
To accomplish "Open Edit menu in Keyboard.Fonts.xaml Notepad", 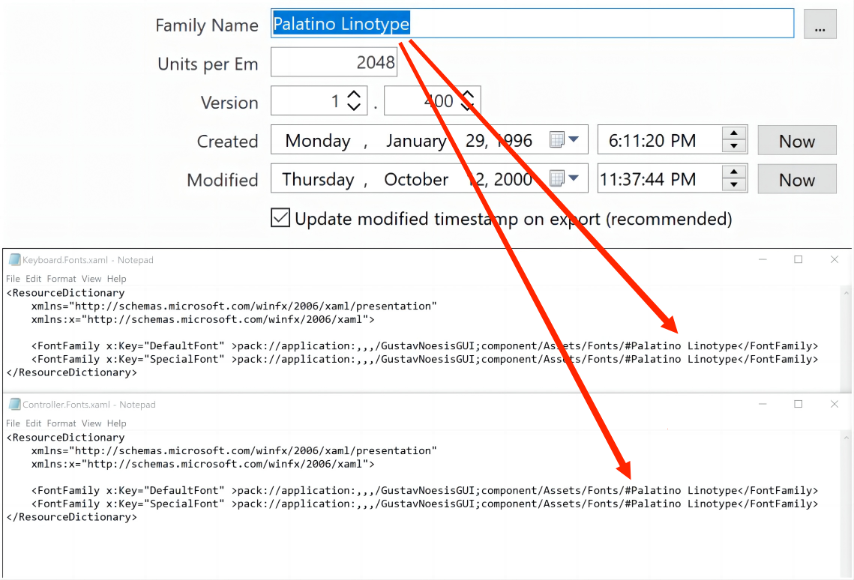I will (x=33, y=279).
